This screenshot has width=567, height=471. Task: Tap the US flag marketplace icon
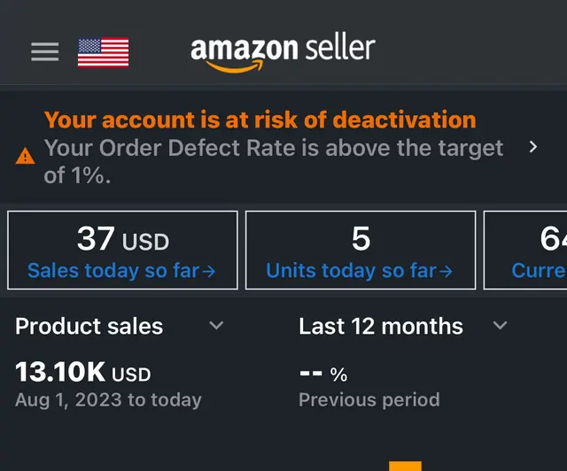tap(103, 52)
